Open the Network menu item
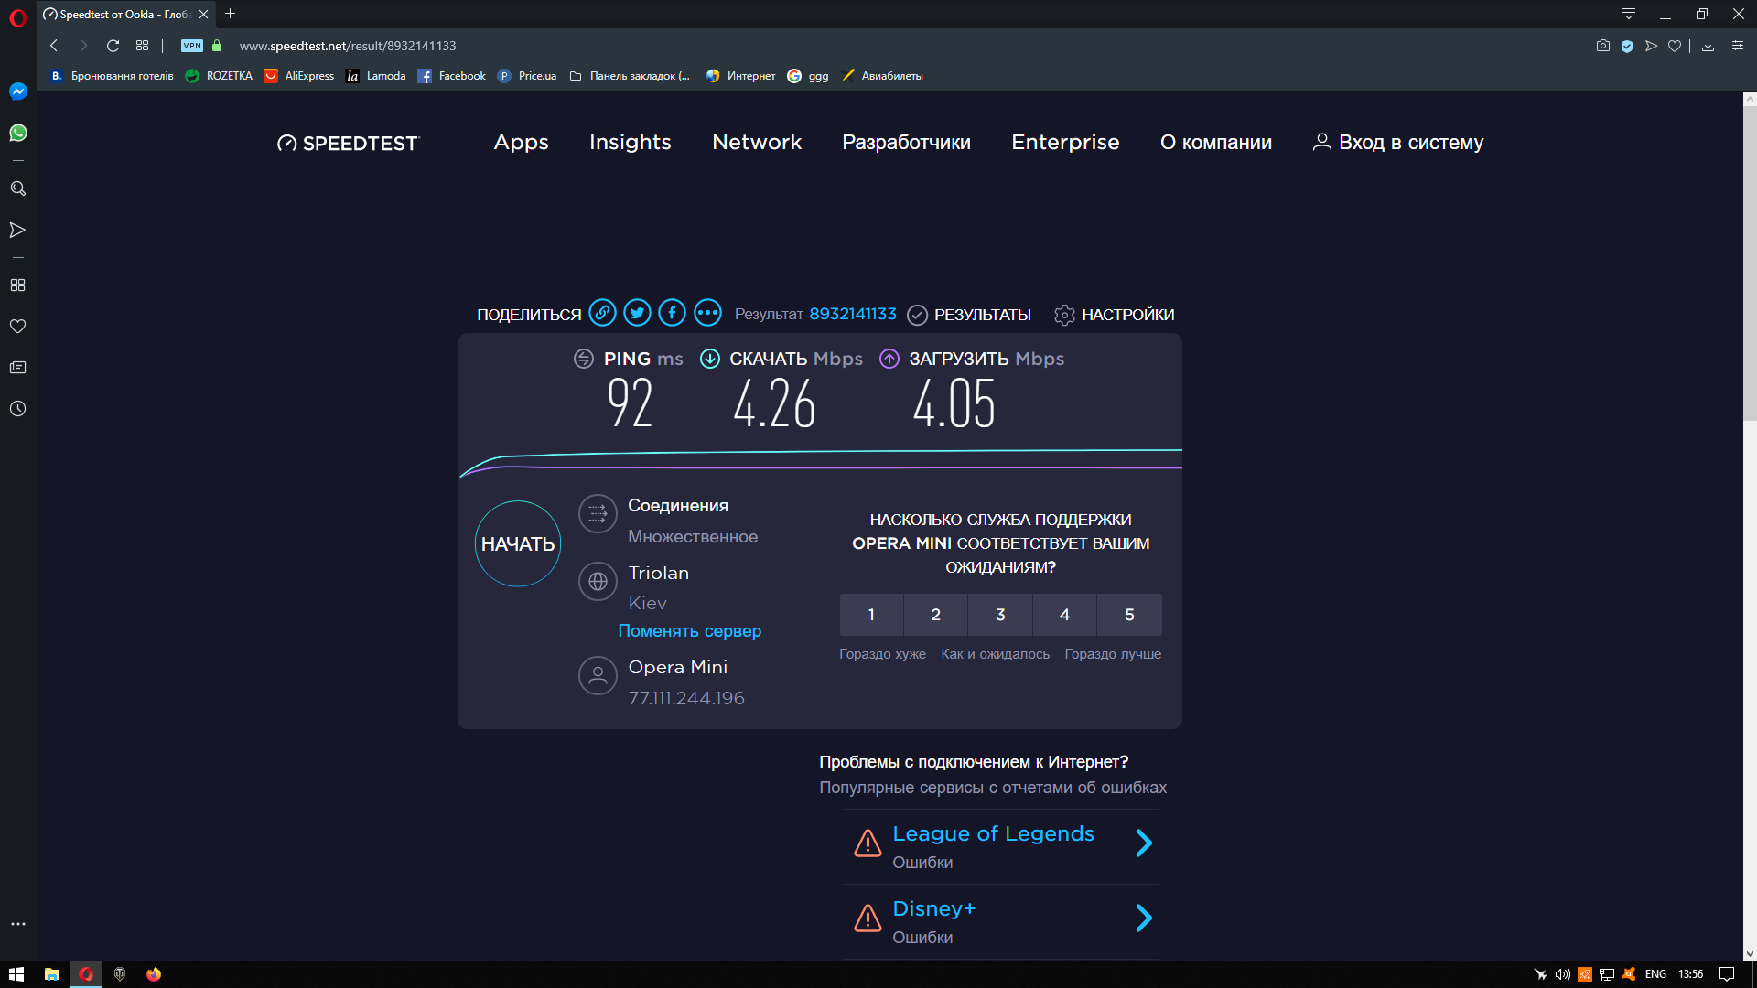This screenshot has height=988, width=1757. (756, 143)
